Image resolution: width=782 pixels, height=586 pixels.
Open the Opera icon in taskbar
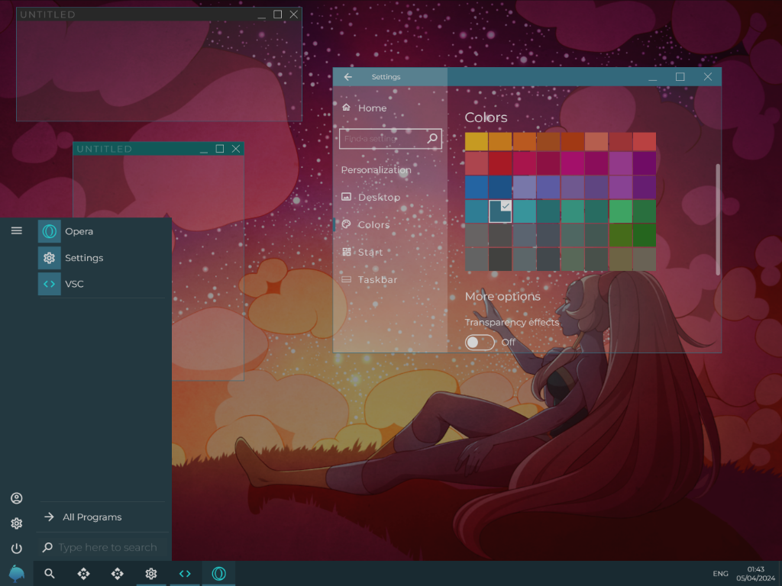pyautogui.click(x=219, y=574)
